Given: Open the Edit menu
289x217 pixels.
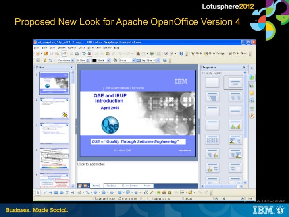Looking at the screenshot, I should pyautogui.click(x=44, y=48).
